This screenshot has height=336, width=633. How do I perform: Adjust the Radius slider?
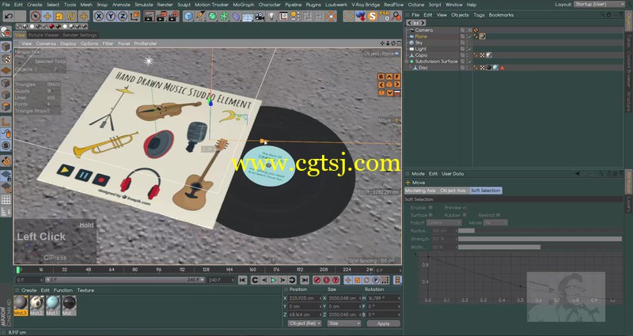pyautogui.click(x=540, y=231)
